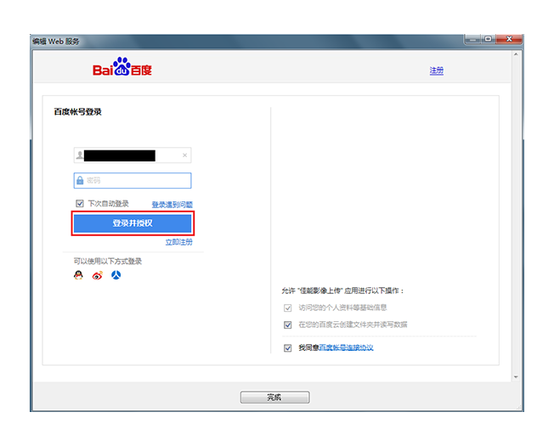Click into the username input field

coord(133,155)
